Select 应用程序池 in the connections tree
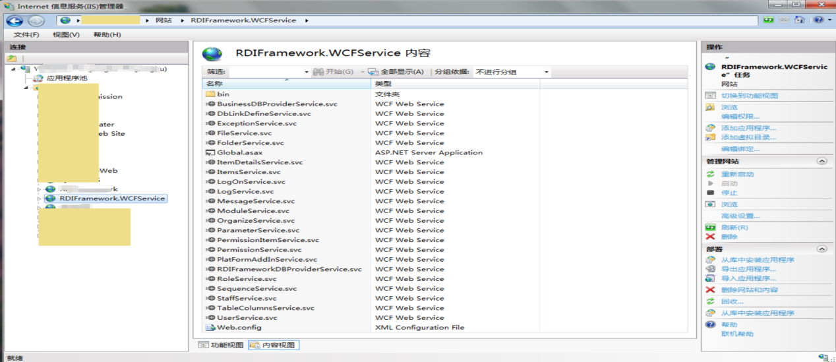The image size is (836, 362). 67,78
